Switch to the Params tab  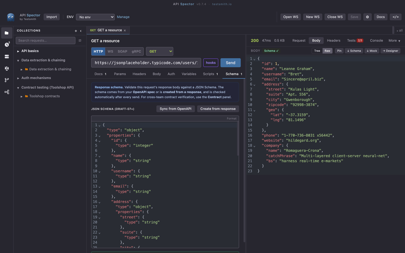120,74
